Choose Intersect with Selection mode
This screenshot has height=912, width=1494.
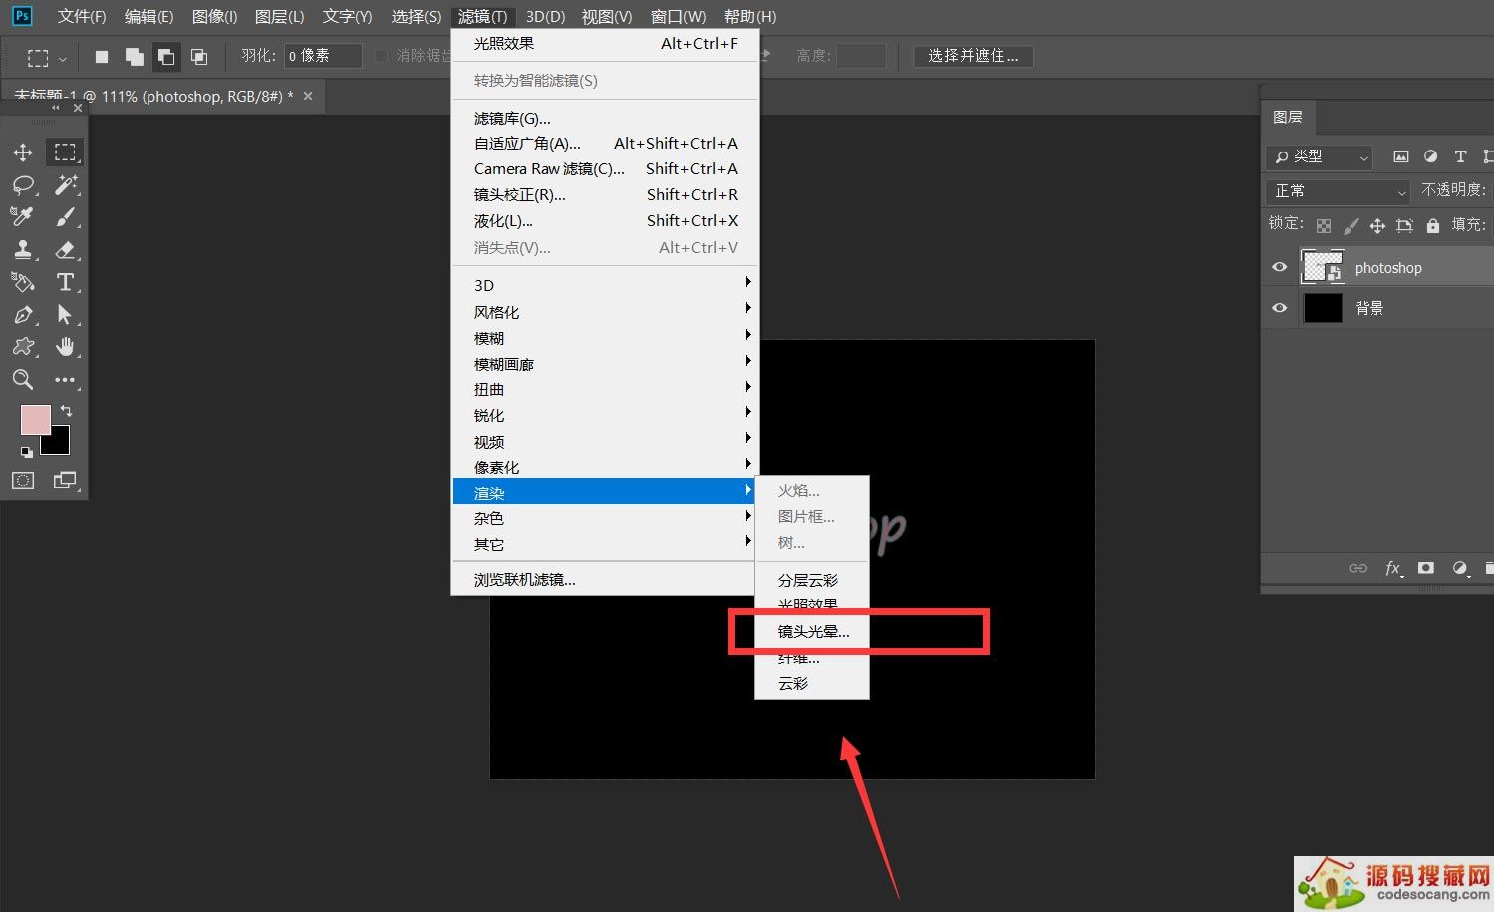199,57
